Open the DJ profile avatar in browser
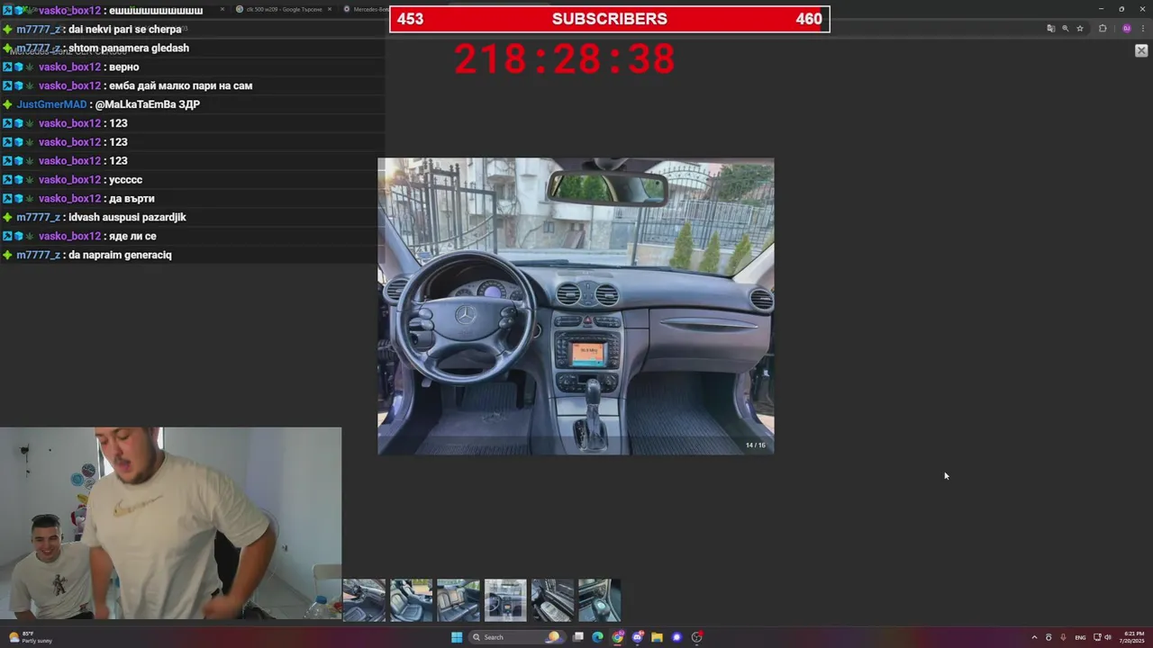This screenshot has height=648, width=1153. coord(1126,29)
